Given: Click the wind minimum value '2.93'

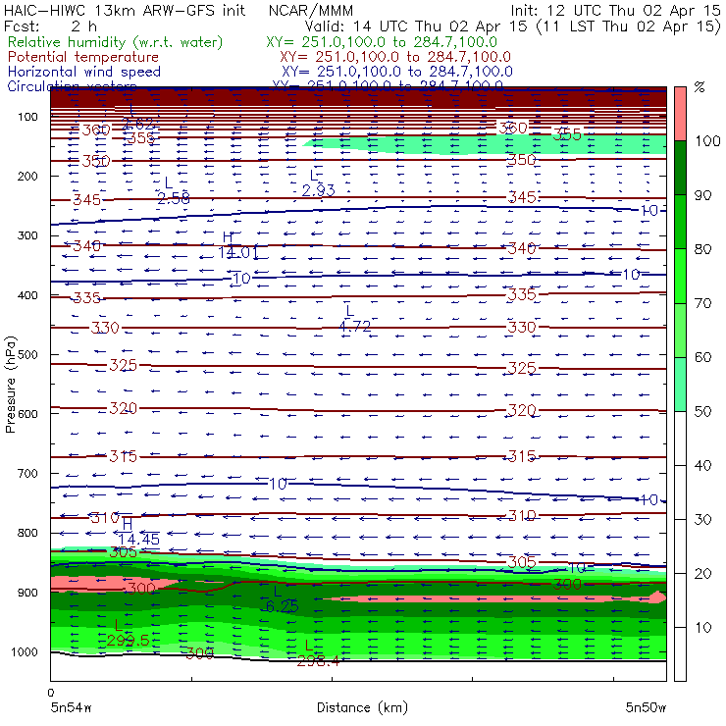Looking at the screenshot, I should pos(318,189).
